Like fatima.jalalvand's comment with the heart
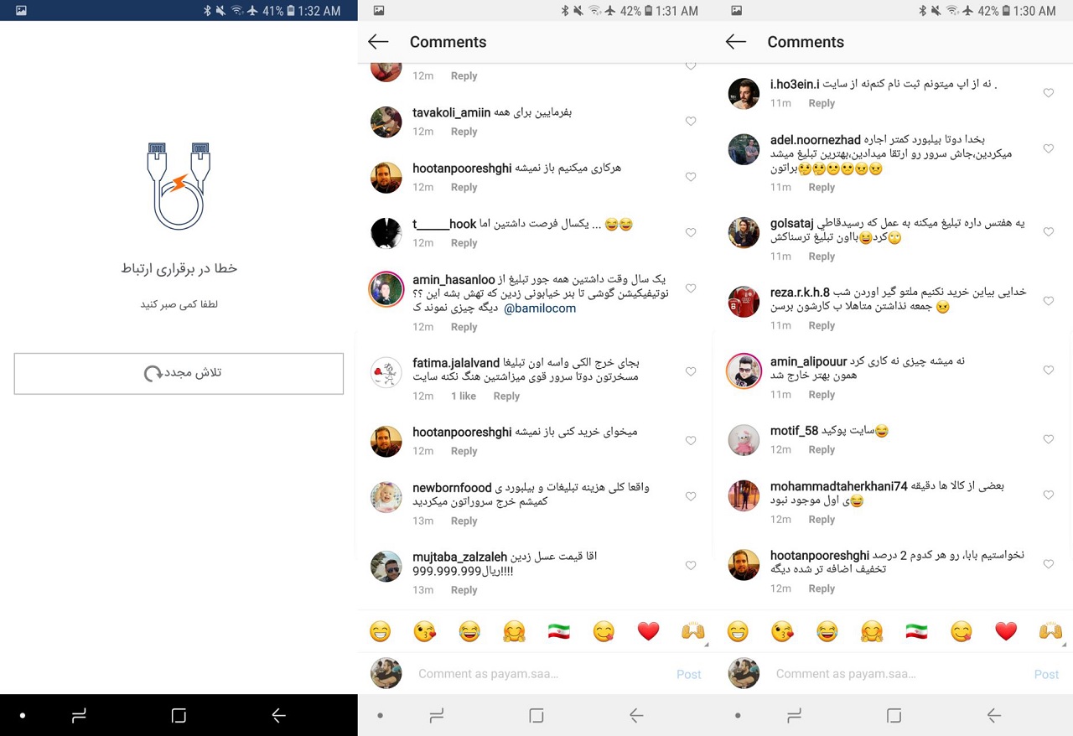The height and width of the screenshot is (736, 1073). coord(691,371)
